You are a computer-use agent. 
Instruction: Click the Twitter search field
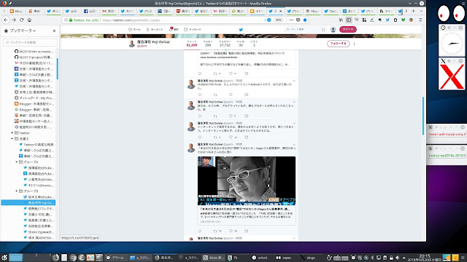tap(305, 29)
